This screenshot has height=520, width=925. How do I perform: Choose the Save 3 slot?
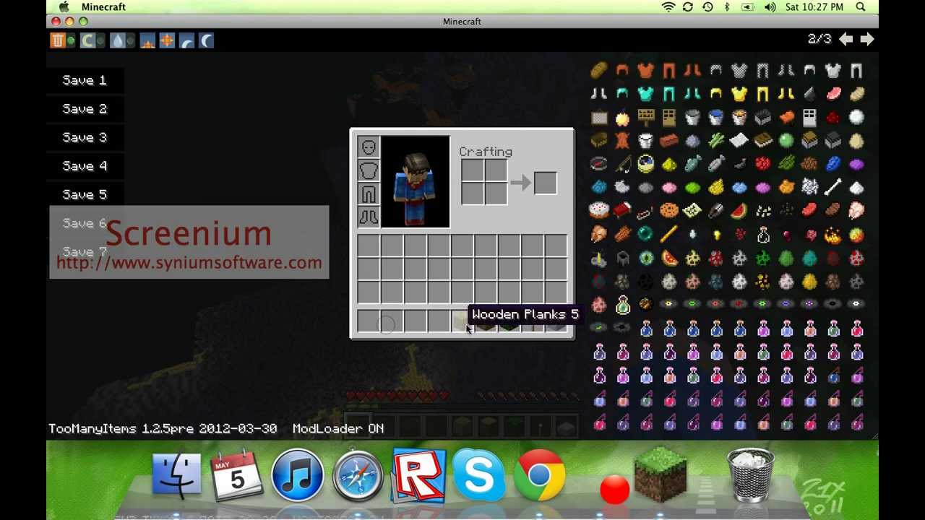pyautogui.click(x=85, y=137)
